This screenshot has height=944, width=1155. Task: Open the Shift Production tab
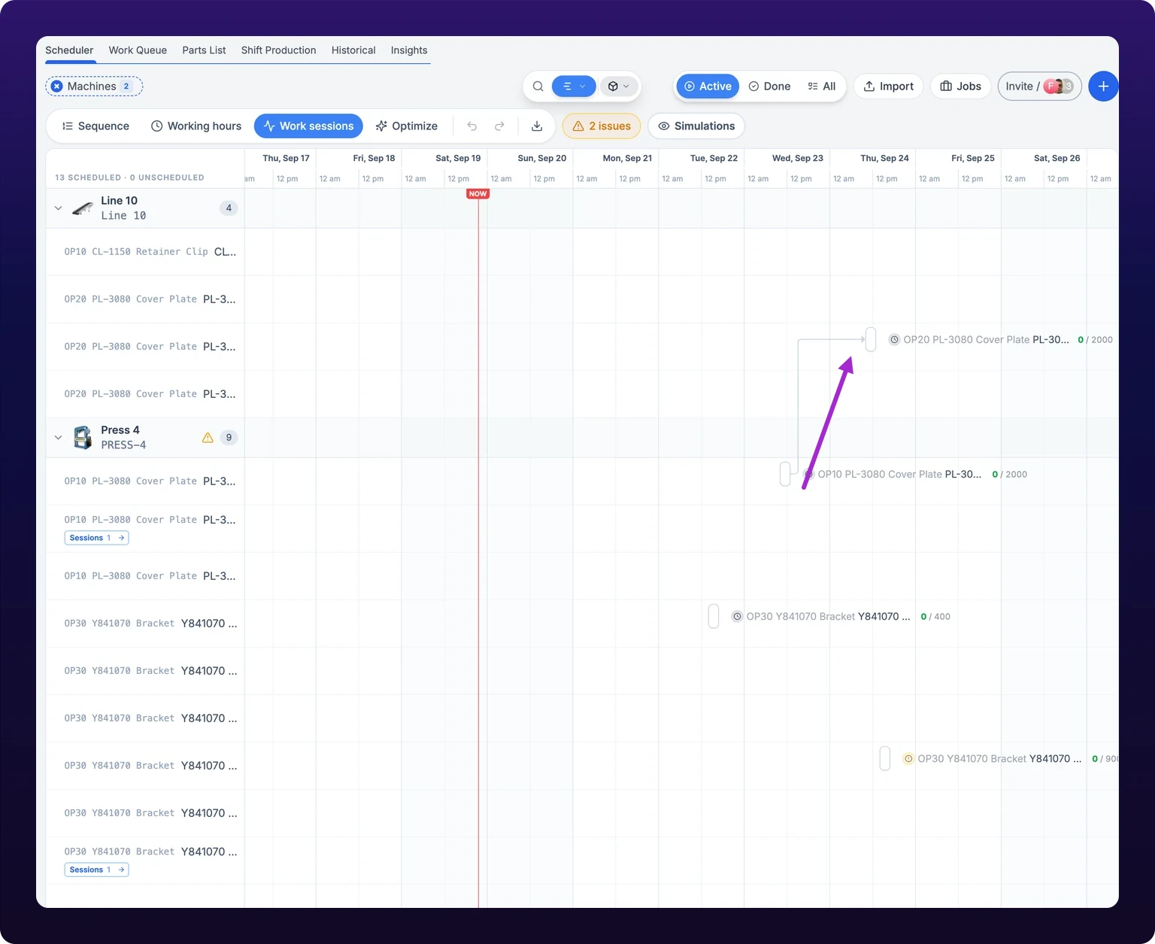pos(278,50)
